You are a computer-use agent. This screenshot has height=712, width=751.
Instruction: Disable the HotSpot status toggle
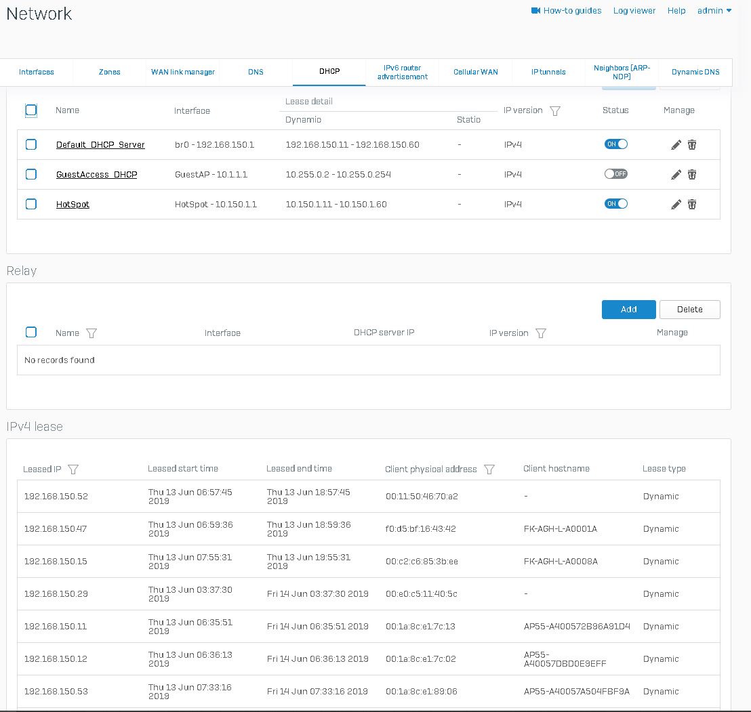[615, 204]
